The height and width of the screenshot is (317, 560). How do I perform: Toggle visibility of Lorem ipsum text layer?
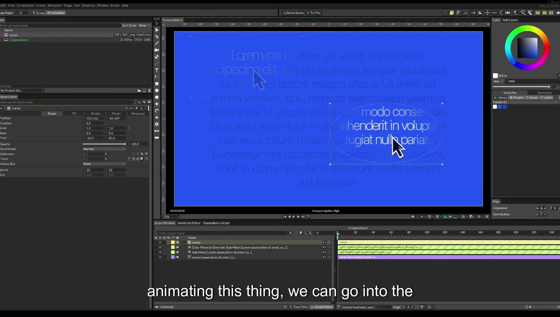(160, 257)
